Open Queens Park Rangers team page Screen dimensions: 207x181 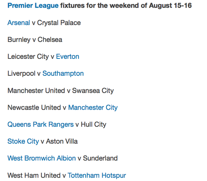(x=40, y=125)
